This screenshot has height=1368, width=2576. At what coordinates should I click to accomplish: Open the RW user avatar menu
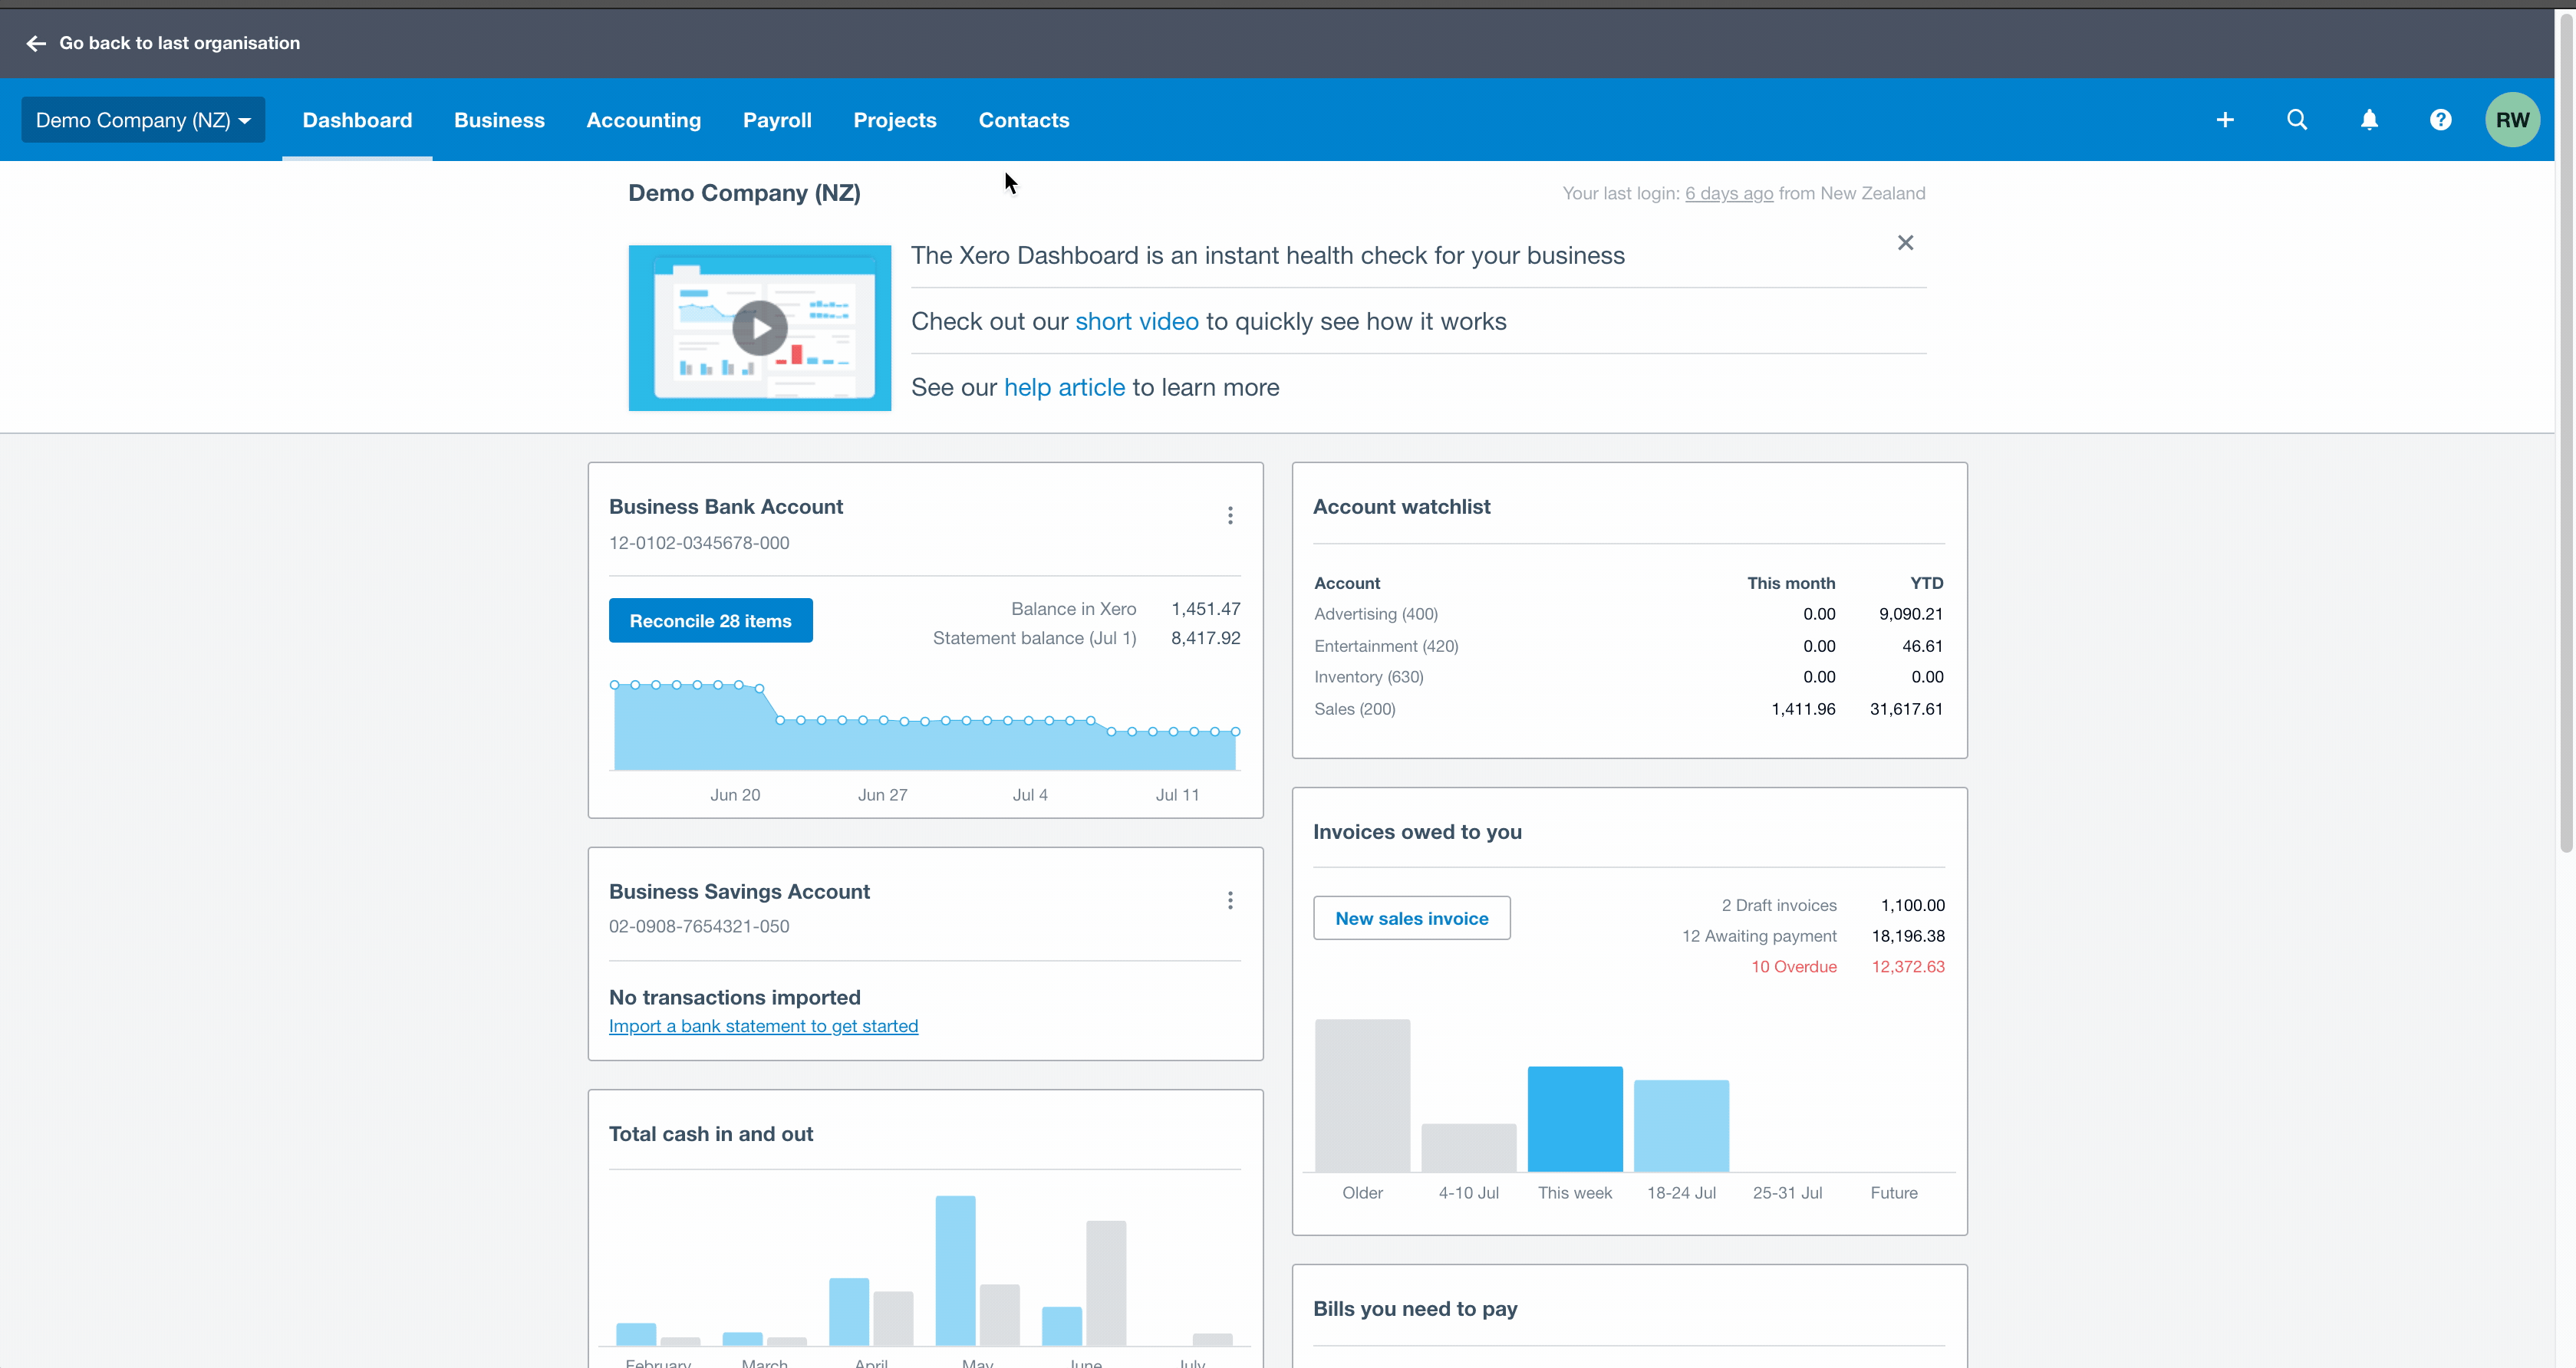tap(2512, 120)
